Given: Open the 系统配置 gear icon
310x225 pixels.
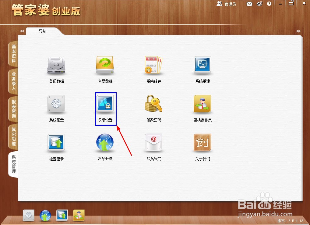Looking at the screenshot, I should point(56,104).
